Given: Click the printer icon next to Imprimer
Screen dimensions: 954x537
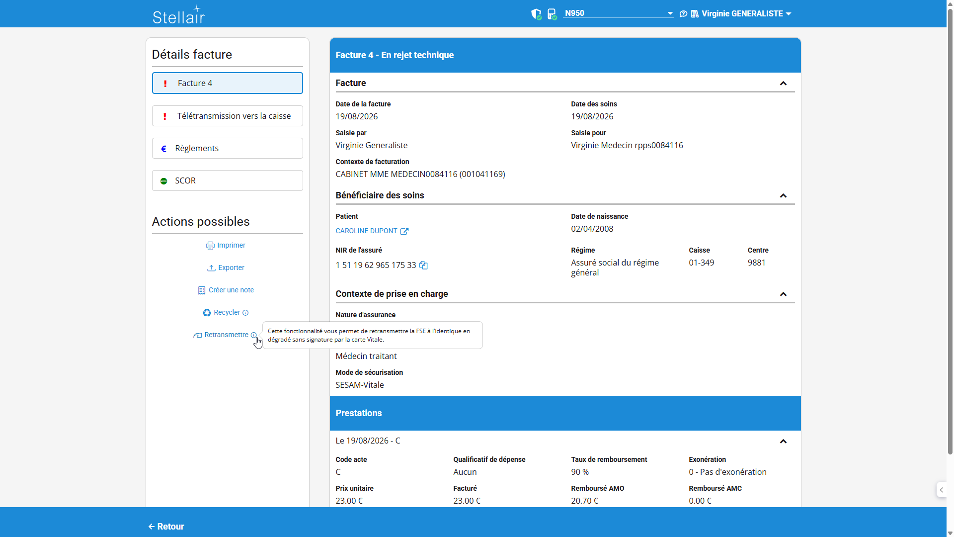Looking at the screenshot, I should [210, 246].
